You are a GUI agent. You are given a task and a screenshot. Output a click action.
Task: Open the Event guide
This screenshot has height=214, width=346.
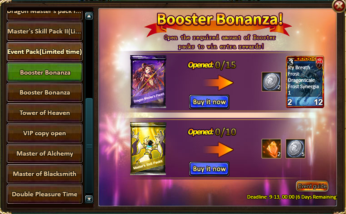[312, 186]
